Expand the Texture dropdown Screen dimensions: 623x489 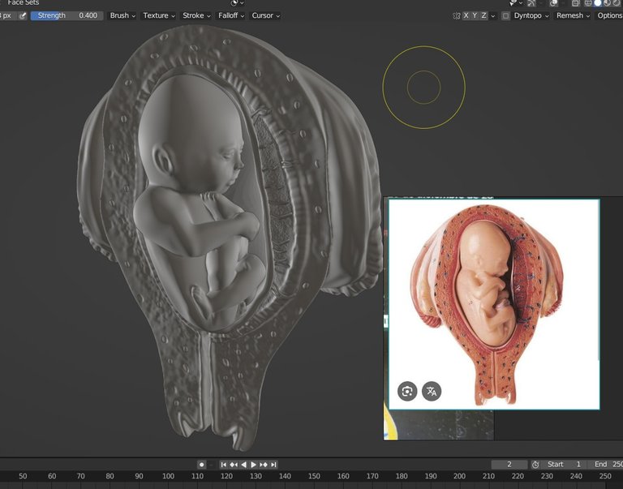pyautogui.click(x=159, y=15)
